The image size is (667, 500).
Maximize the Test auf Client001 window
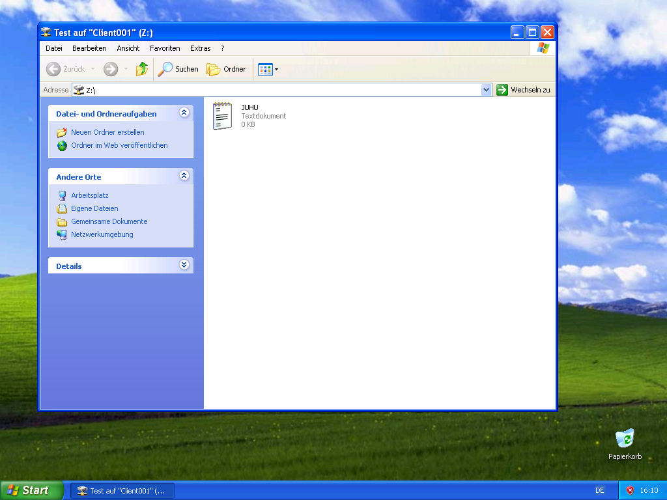[x=532, y=33]
